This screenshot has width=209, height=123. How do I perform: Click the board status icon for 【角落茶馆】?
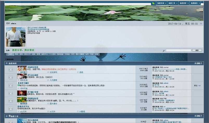pos(11,69)
